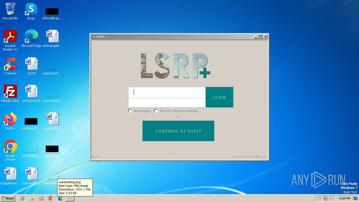Select the oftenangele... Word document
Image resolution: width=359 pixels, height=202 pixels.
click(x=52, y=38)
